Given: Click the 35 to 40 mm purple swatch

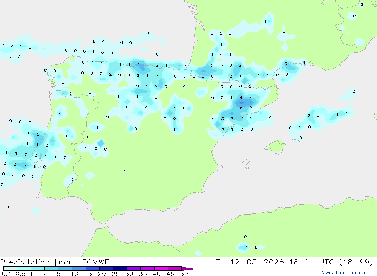Looking at the screenshot, I should click(147, 268).
